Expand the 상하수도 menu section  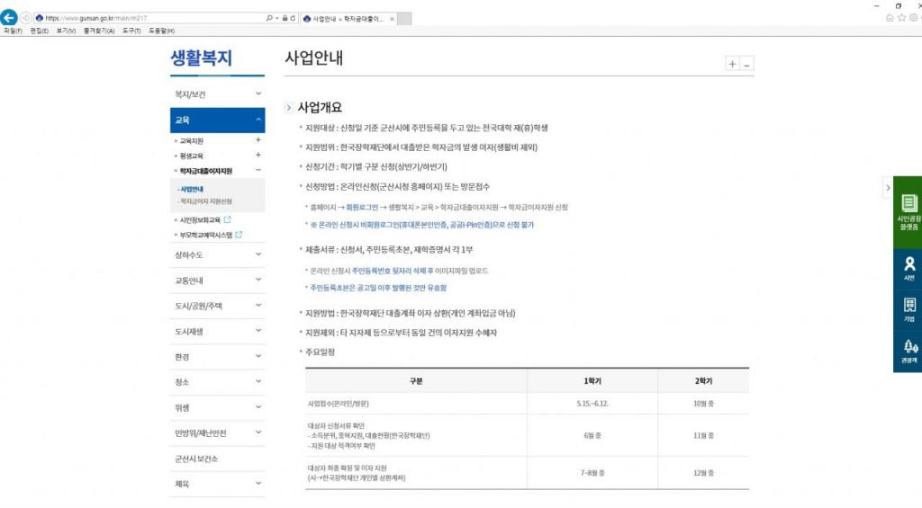point(258,254)
